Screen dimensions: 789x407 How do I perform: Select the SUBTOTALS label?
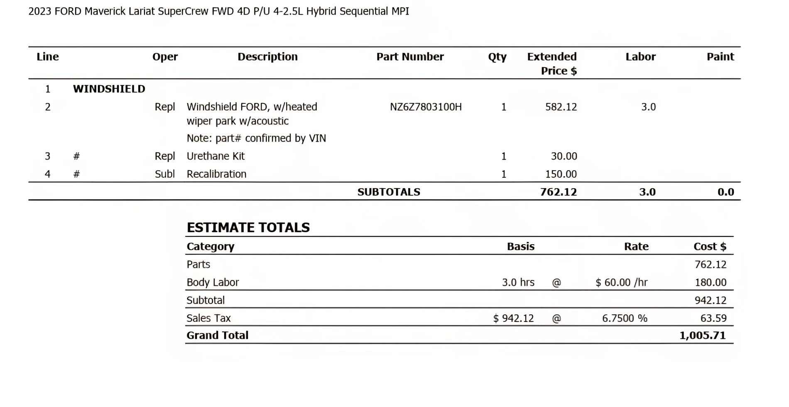click(389, 192)
